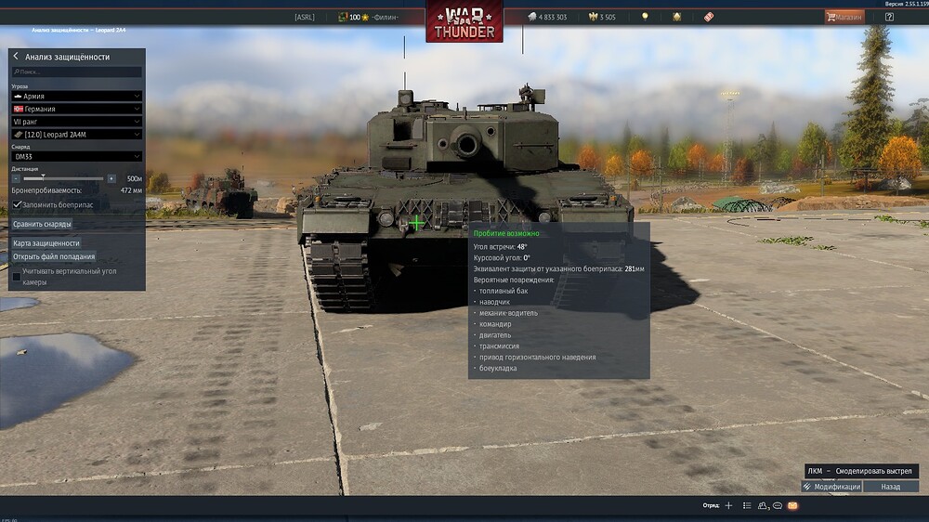Open the VII ранг rank dropdown

(x=76, y=122)
